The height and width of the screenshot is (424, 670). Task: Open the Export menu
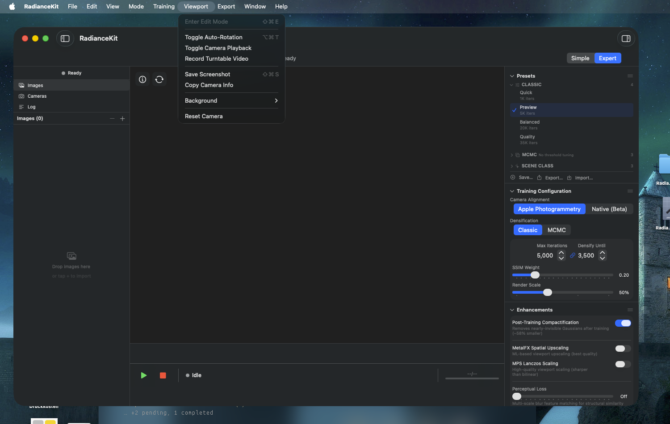226,6
